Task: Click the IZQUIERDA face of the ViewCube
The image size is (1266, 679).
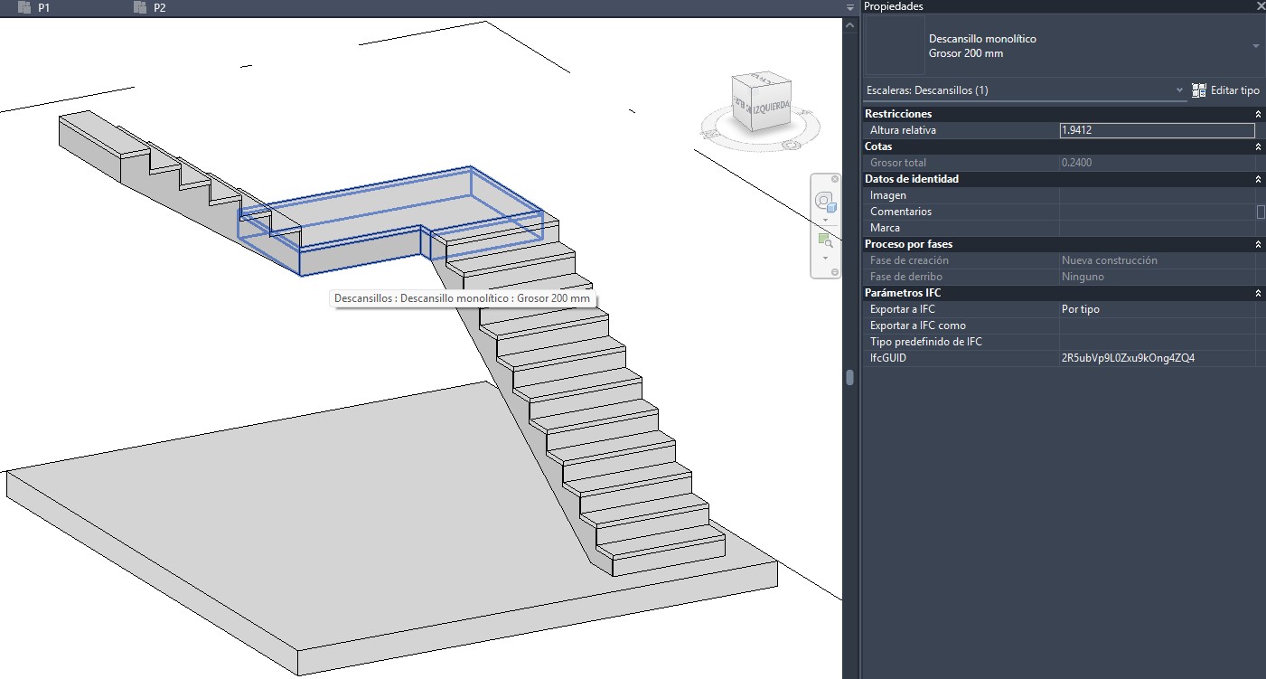Action: coord(770,108)
